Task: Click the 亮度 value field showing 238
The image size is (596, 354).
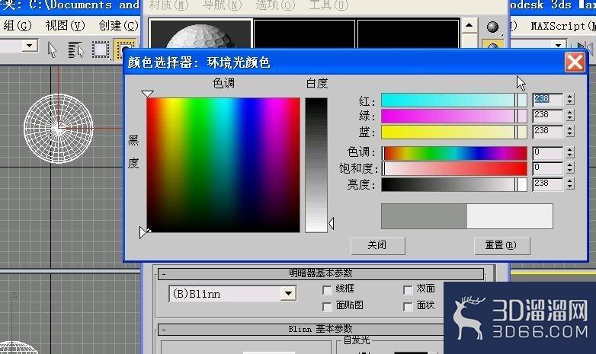Action: coord(547,184)
